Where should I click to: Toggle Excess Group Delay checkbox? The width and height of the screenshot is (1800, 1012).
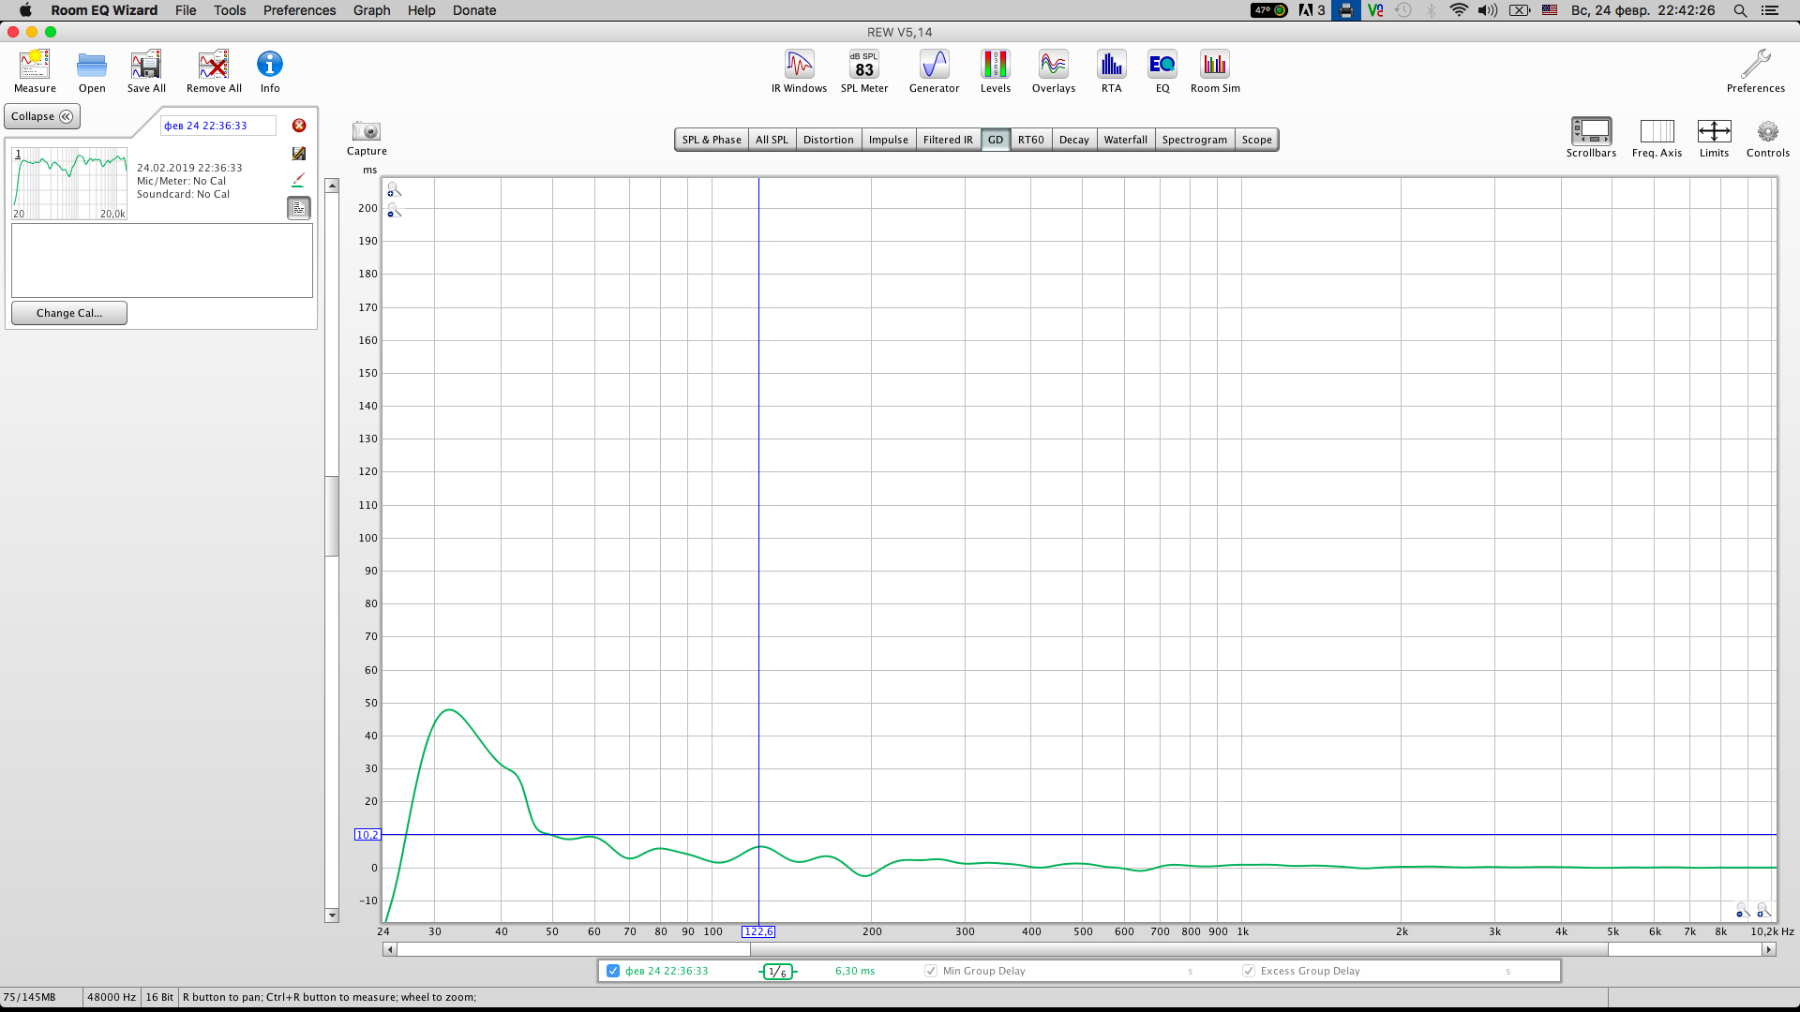(x=1249, y=971)
